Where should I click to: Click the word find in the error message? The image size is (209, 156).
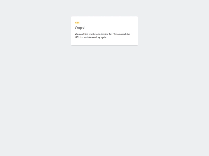coord(86,34)
